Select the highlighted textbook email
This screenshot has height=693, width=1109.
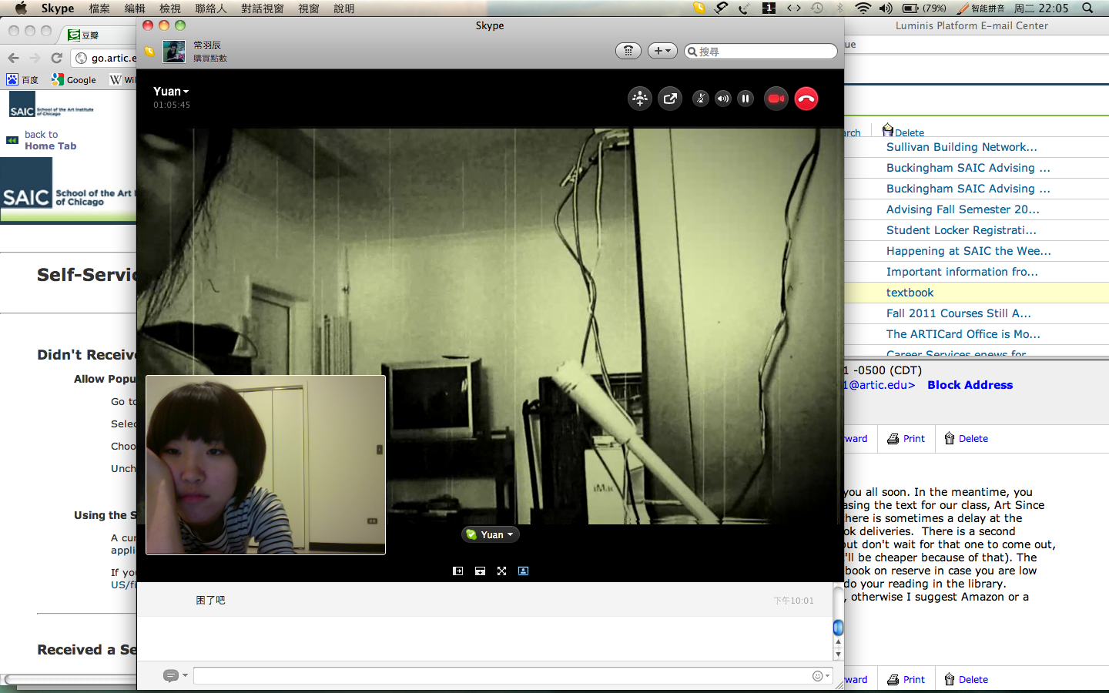pos(910,293)
